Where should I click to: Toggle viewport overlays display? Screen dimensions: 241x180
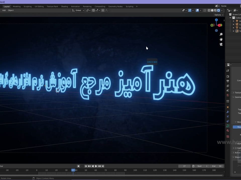tap(197, 10)
